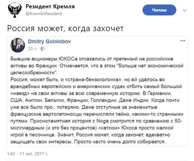Click the @KremlinResident handle
Viewport: 194px width, 161px height.
pos(43,13)
